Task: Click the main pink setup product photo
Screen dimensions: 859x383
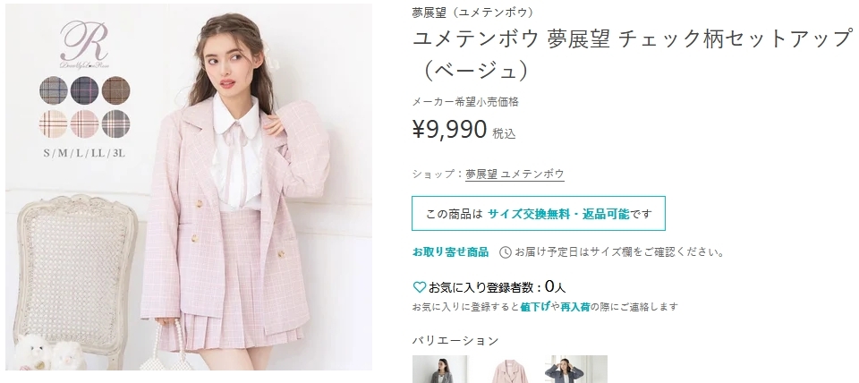Action: 189,187
